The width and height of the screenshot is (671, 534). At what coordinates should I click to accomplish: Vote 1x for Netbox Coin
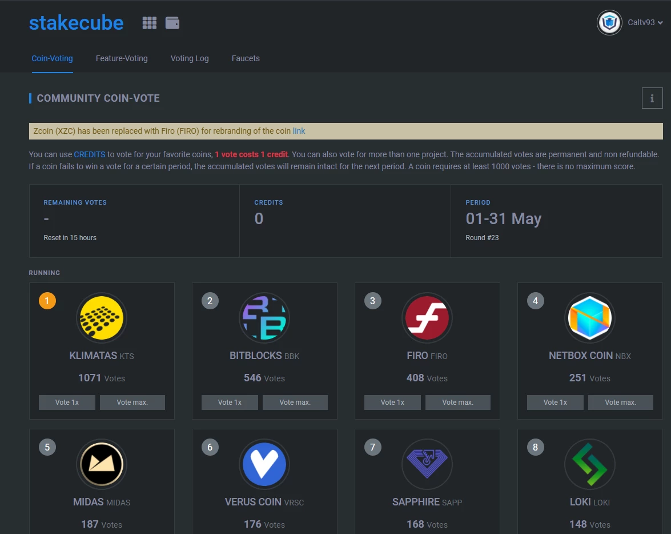(x=555, y=403)
